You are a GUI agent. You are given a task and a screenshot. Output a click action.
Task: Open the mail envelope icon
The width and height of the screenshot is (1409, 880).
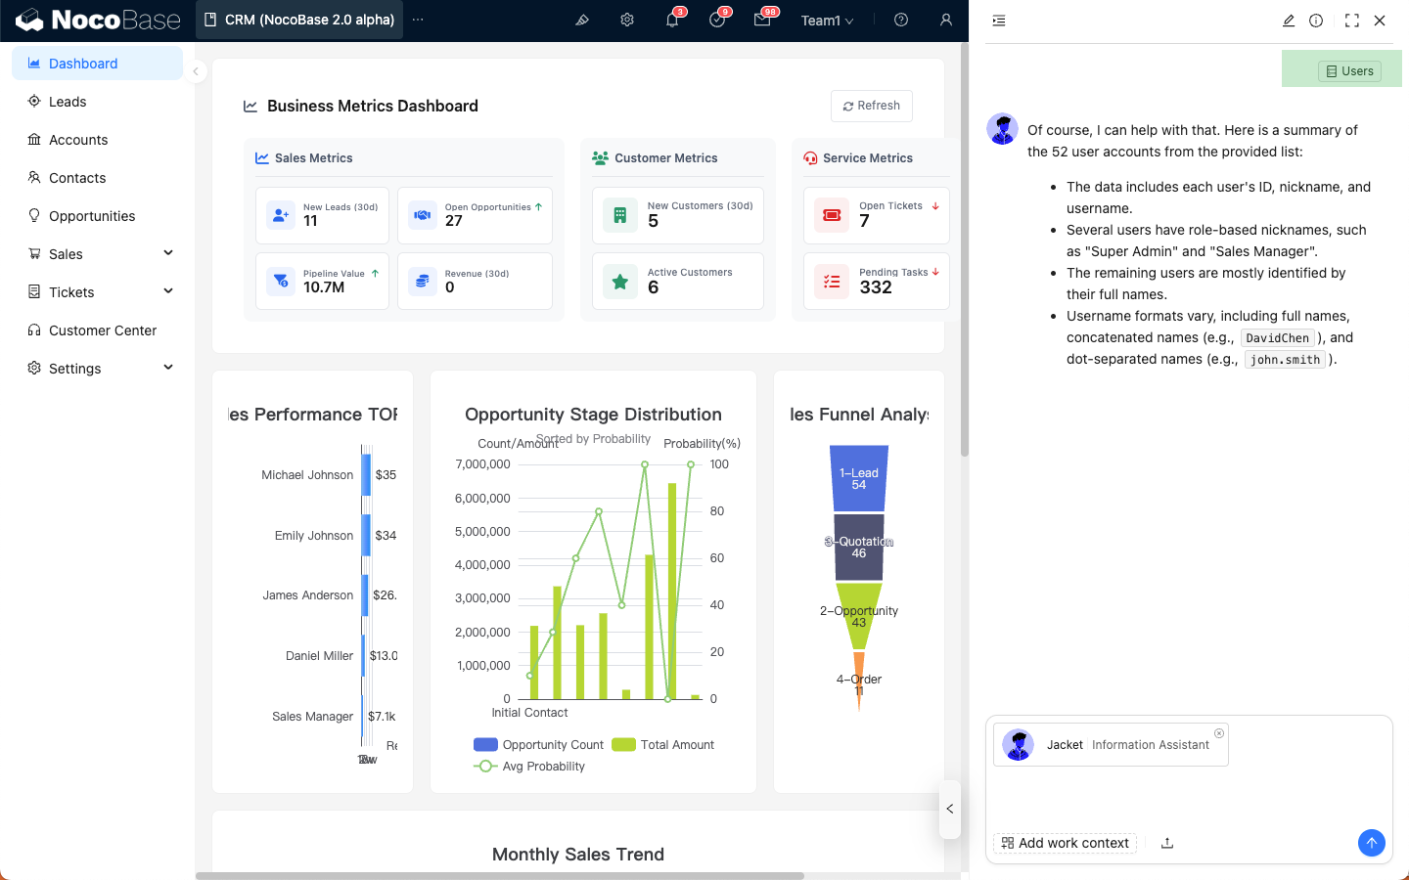pyautogui.click(x=762, y=20)
